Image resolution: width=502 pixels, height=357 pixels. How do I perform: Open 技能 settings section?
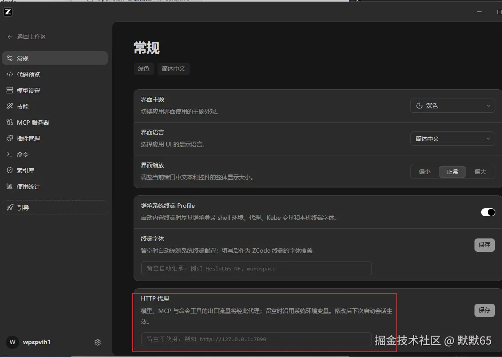coord(55,106)
